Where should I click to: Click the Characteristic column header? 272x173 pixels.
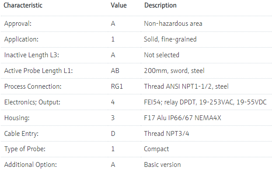23,5
